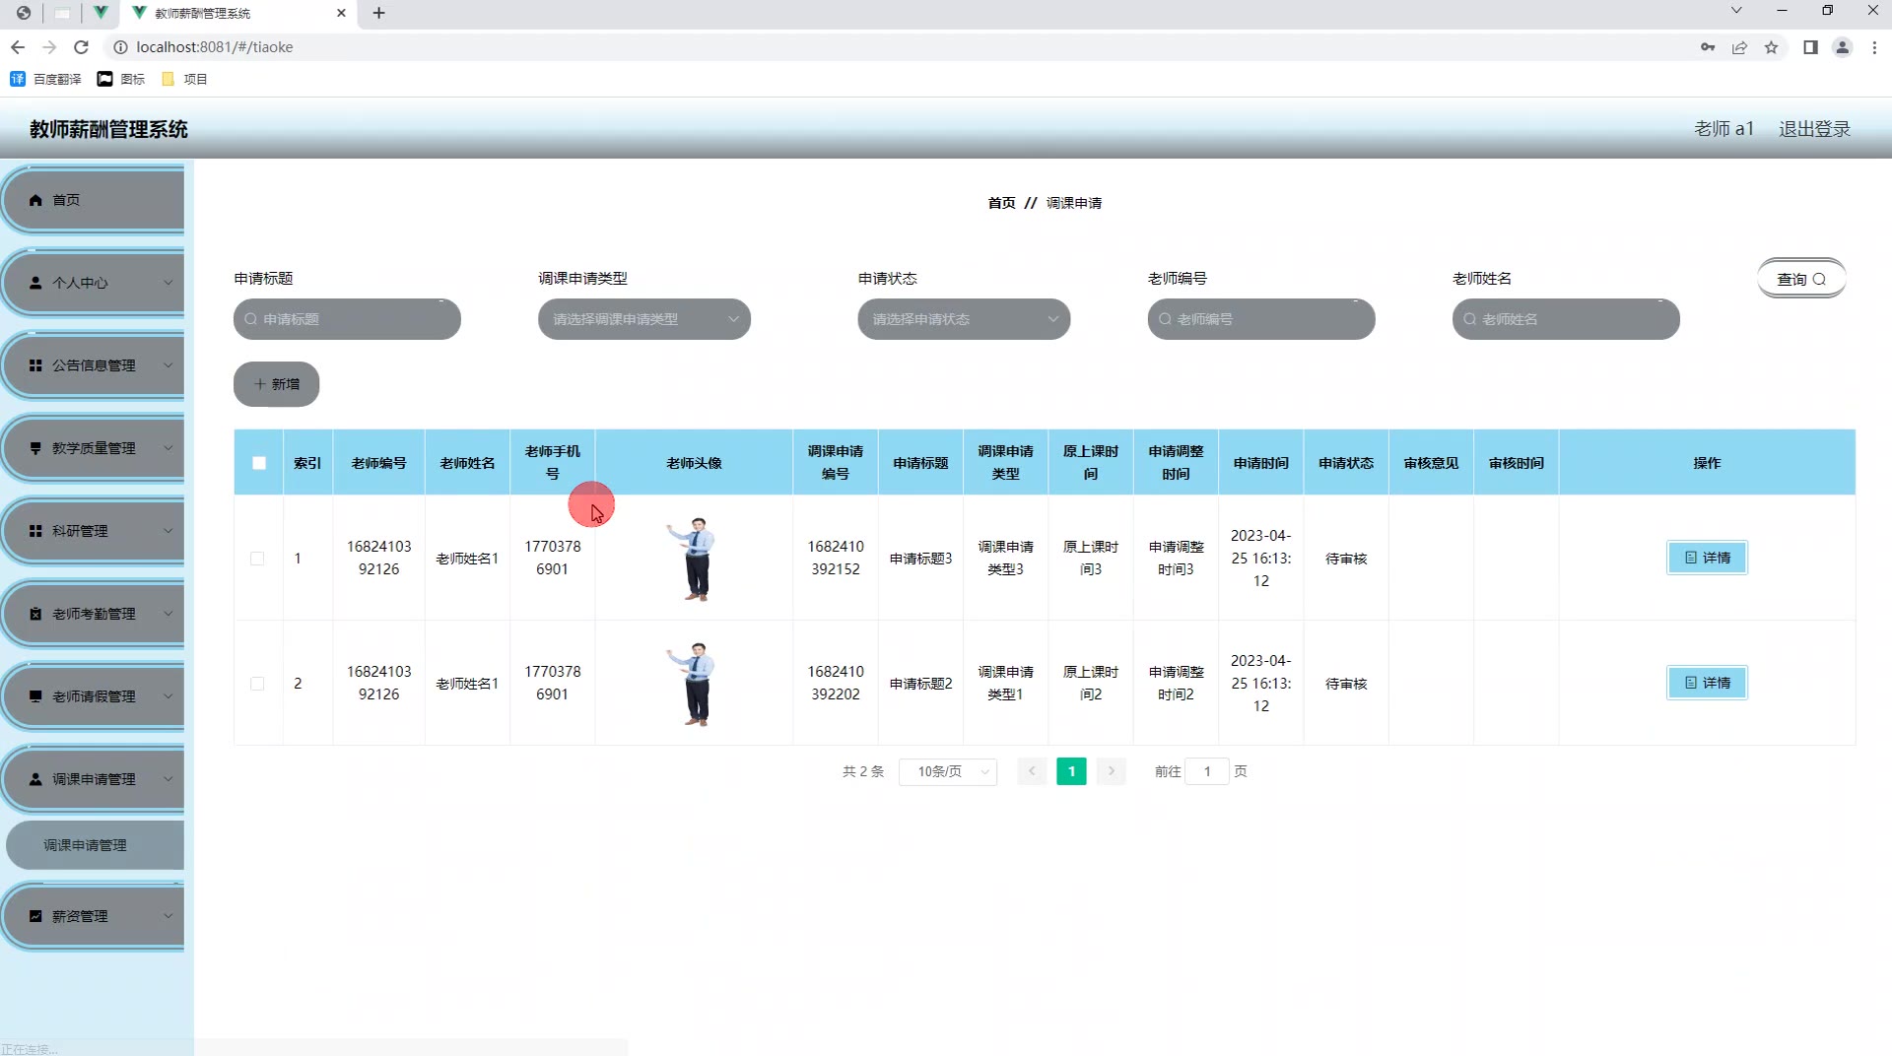Open the 申请状态 dropdown

(964, 319)
